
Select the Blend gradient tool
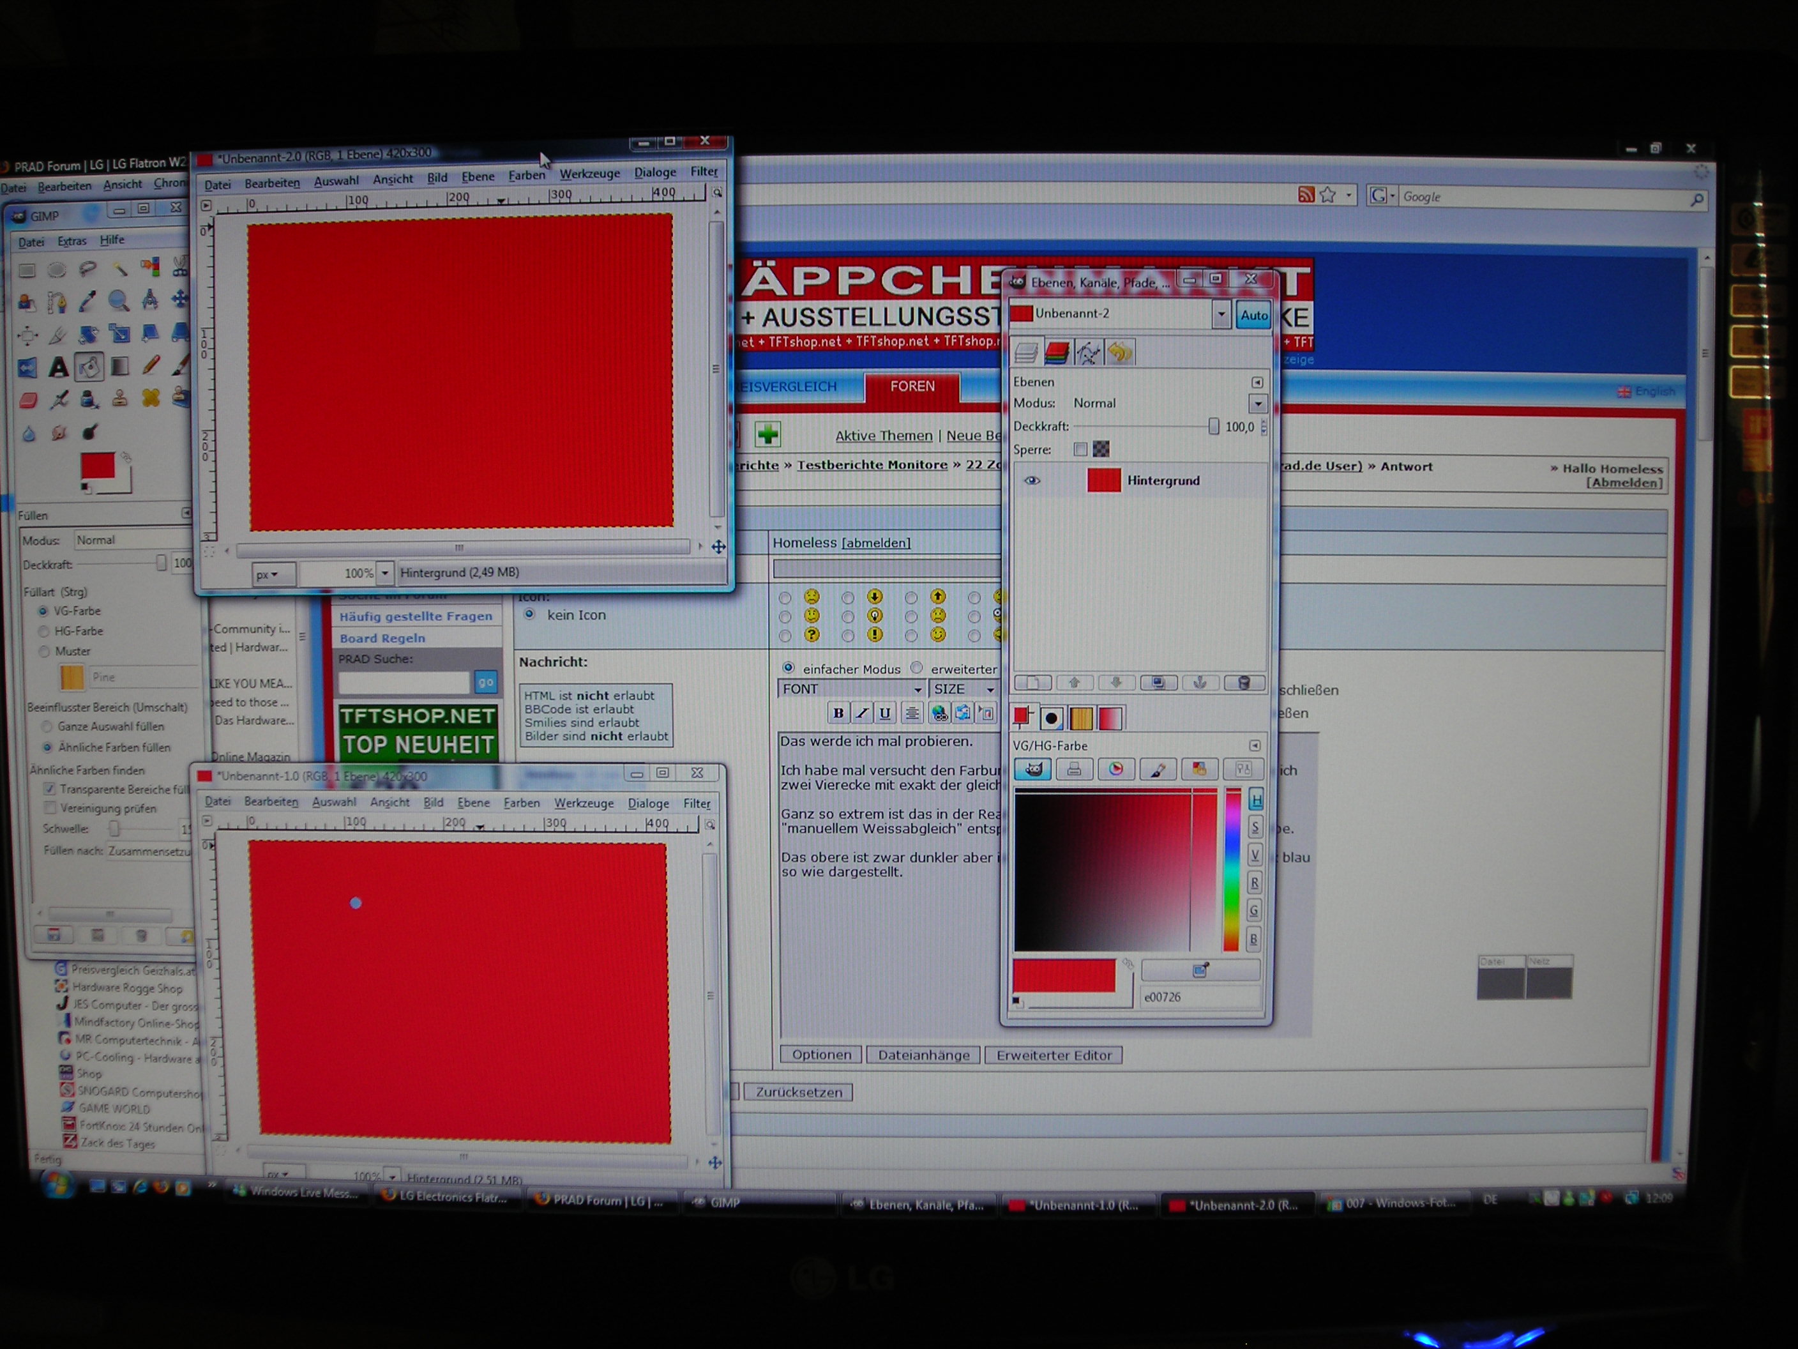(119, 367)
